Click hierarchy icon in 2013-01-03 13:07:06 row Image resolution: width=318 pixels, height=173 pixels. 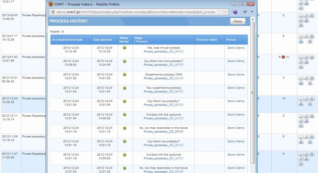[306, 62]
